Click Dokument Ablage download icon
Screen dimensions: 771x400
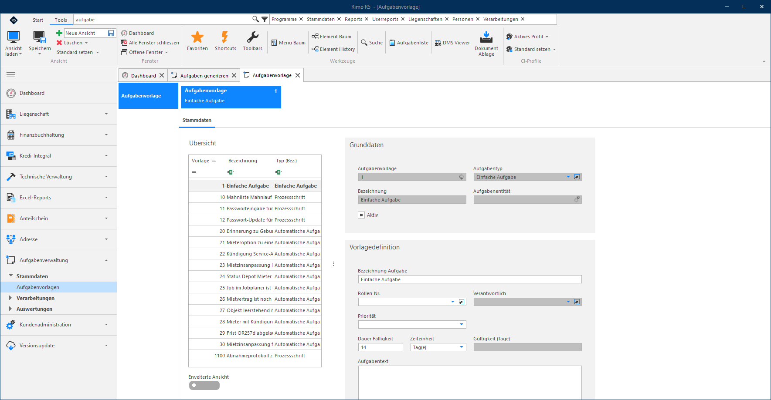click(486, 37)
